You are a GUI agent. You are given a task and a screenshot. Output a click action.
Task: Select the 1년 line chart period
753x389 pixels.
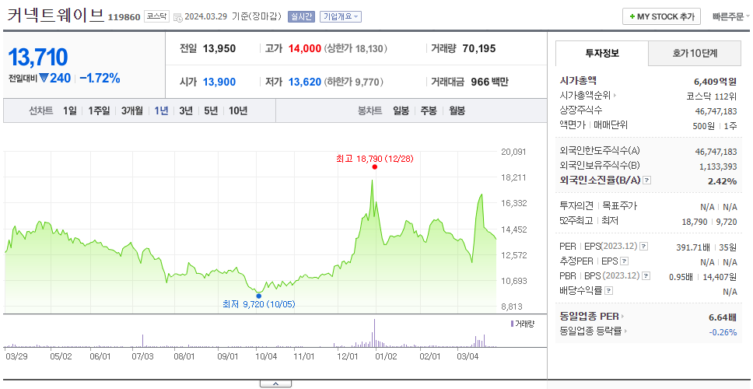coord(161,111)
